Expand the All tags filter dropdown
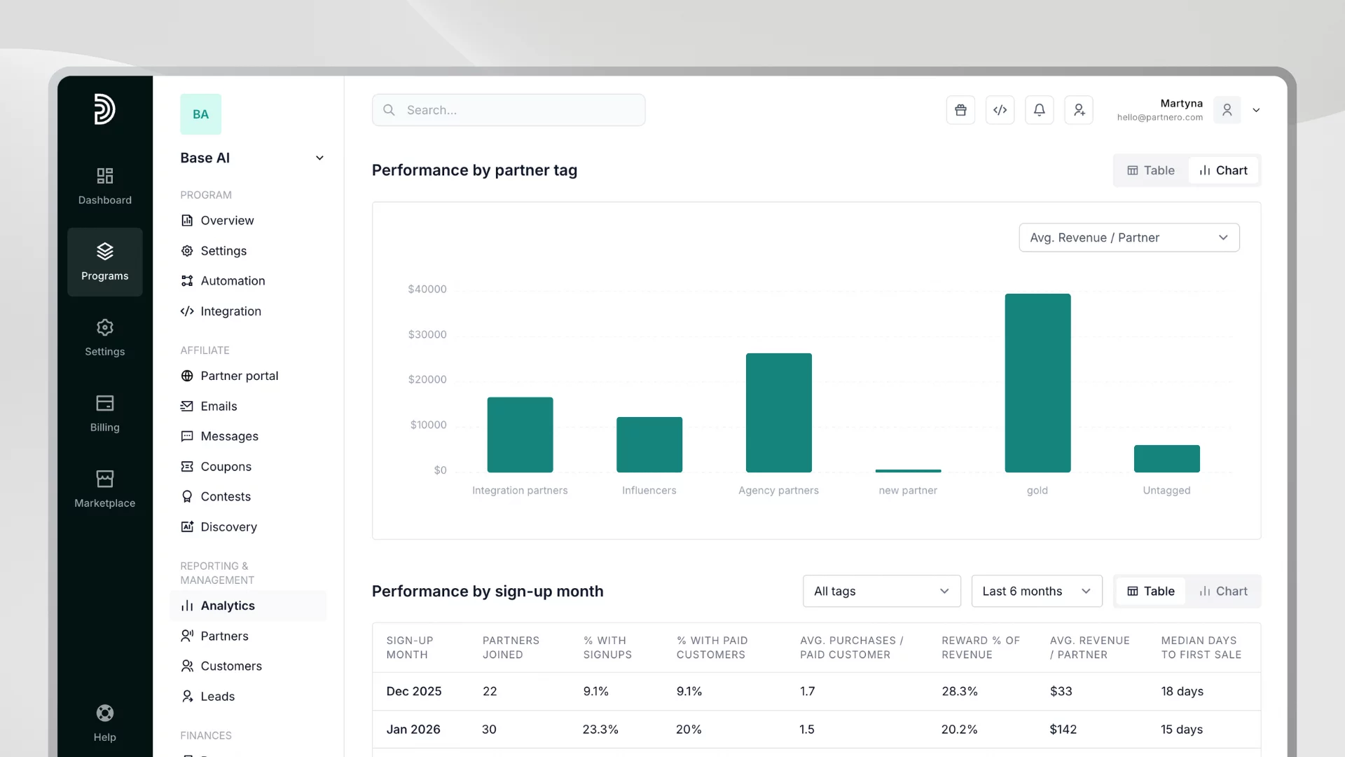This screenshot has width=1345, height=757. point(881,591)
